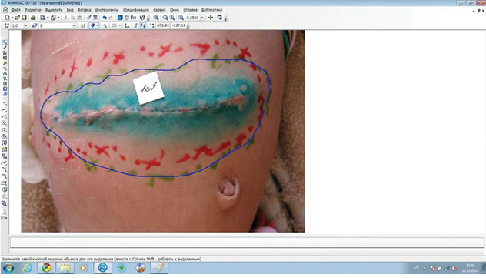
Task: Save the fragment using the floppy disk icon
Action: [24, 18]
